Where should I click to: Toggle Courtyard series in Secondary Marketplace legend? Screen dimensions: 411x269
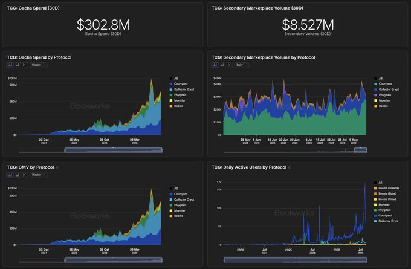point(383,84)
